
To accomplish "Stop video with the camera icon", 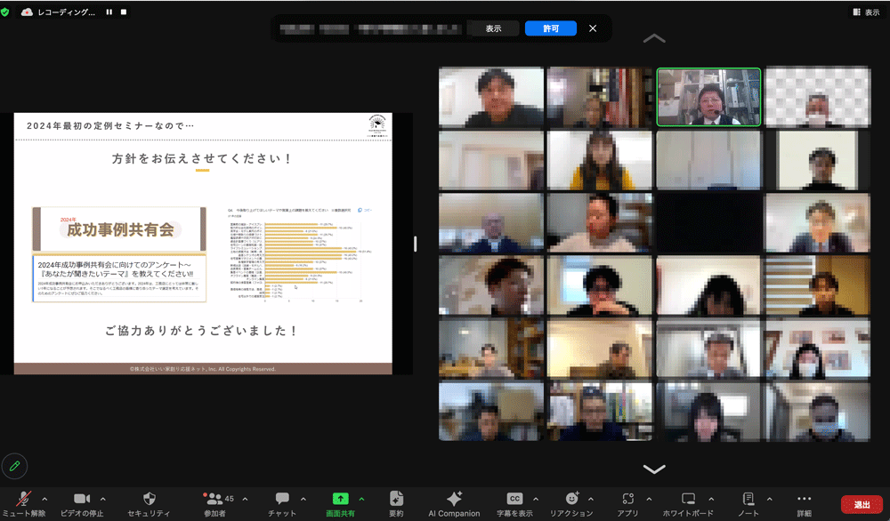I will (x=82, y=499).
